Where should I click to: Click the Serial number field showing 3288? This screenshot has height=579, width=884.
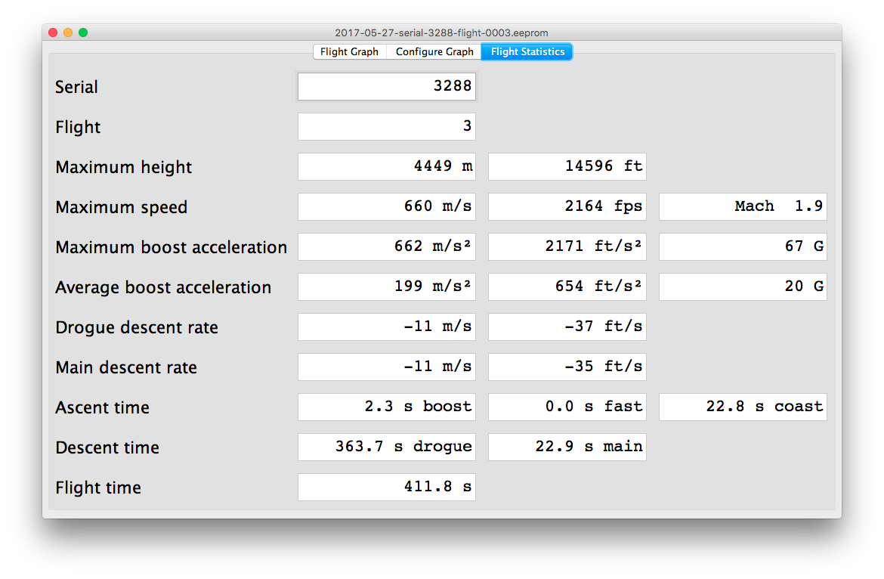[x=386, y=86]
